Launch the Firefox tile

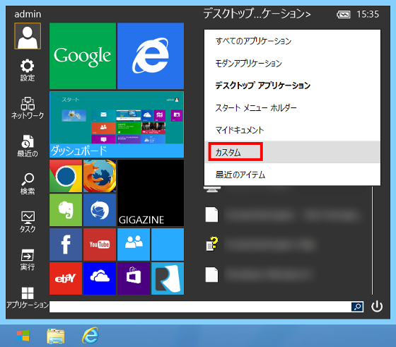100,176
